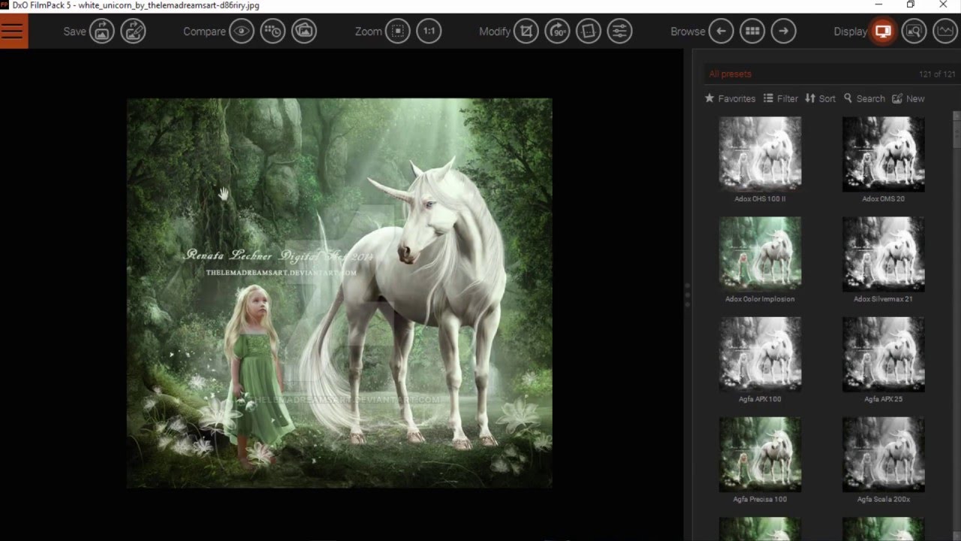
Task: Click the presets panel collapse handle
Action: (687, 295)
